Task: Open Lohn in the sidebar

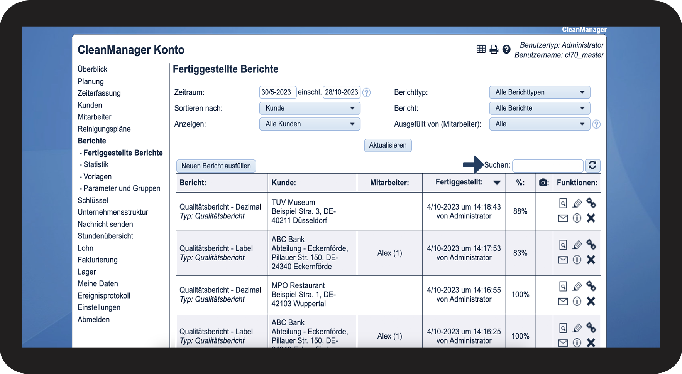Action: click(85, 248)
